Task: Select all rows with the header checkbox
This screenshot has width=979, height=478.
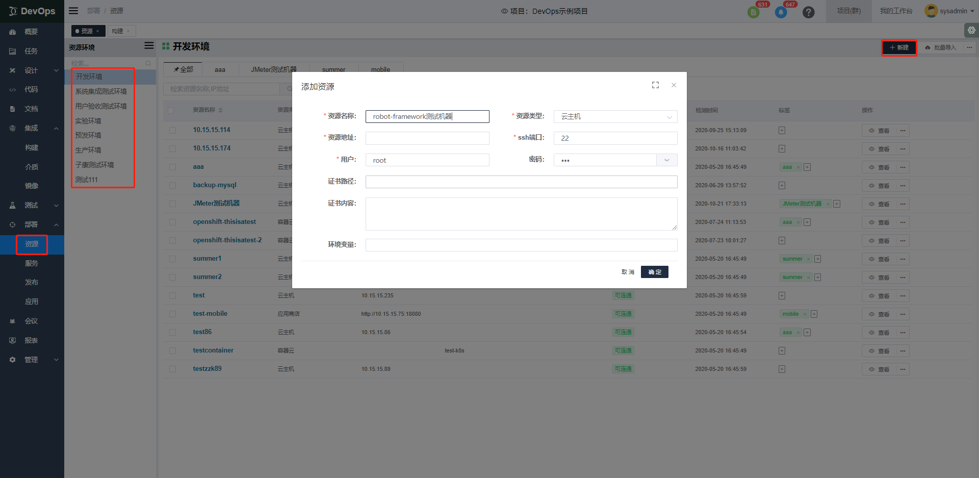Action: (171, 110)
